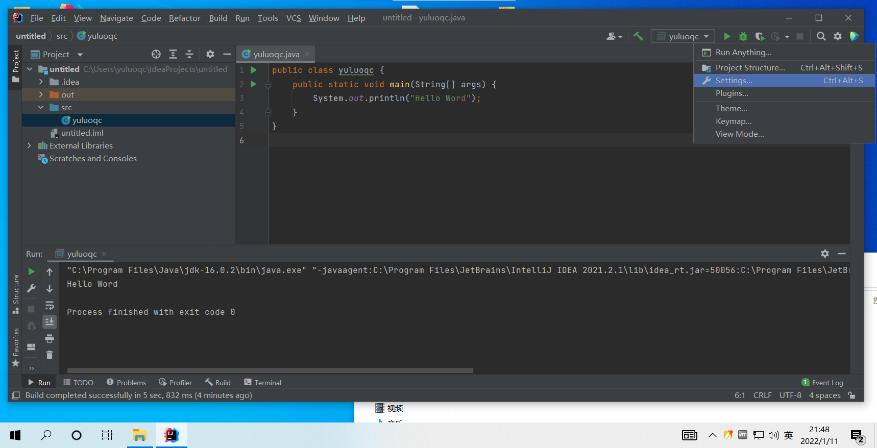Click fold marker on line 2

pyautogui.click(x=268, y=85)
